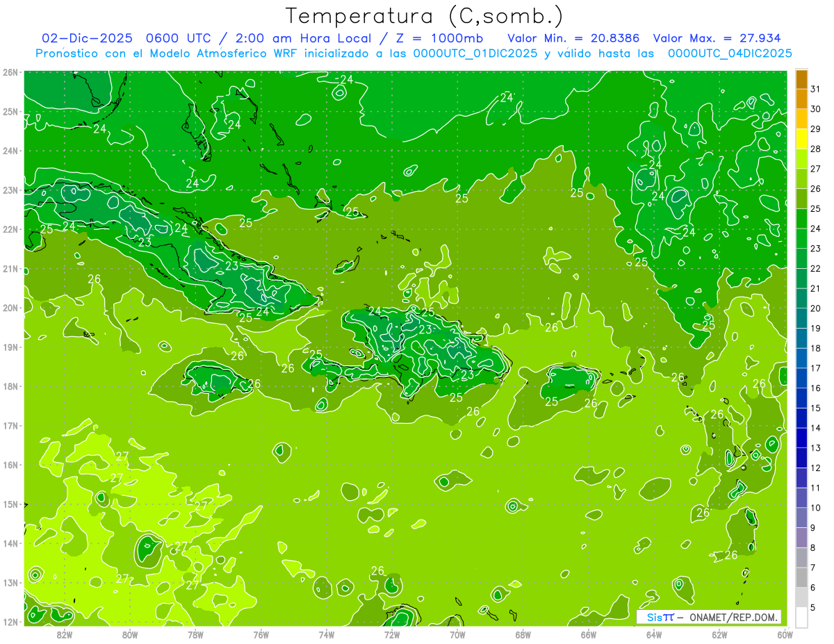Click the '76W' longitude axis label
This screenshot has height=644, width=834.
pos(261,634)
